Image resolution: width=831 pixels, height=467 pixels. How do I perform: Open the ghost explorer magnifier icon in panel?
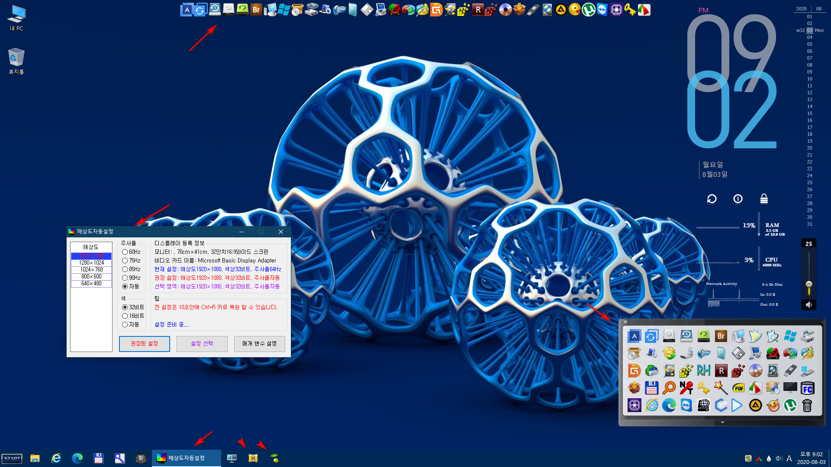click(773, 336)
